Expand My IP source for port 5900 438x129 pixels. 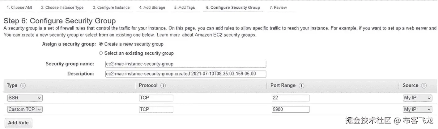(417, 109)
